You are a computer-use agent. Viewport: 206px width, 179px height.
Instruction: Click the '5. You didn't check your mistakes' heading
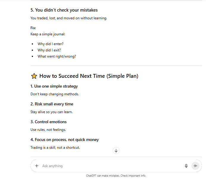tap(64, 10)
